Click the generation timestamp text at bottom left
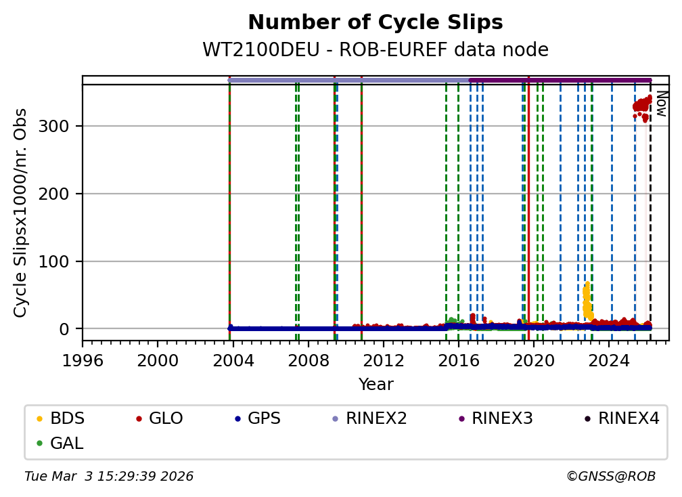This screenshot has height=497, width=682. click(109, 477)
